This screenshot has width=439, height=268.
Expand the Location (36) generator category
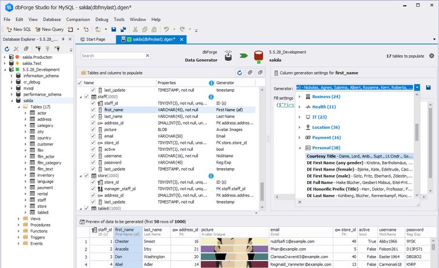click(x=300, y=127)
